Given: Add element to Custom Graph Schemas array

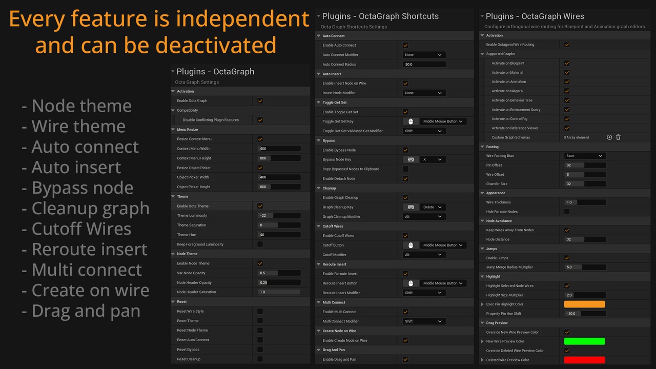Looking at the screenshot, I should click(x=609, y=137).
